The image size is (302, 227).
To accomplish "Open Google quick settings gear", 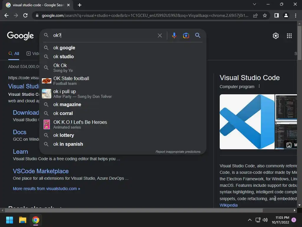I will coord(276,36).
